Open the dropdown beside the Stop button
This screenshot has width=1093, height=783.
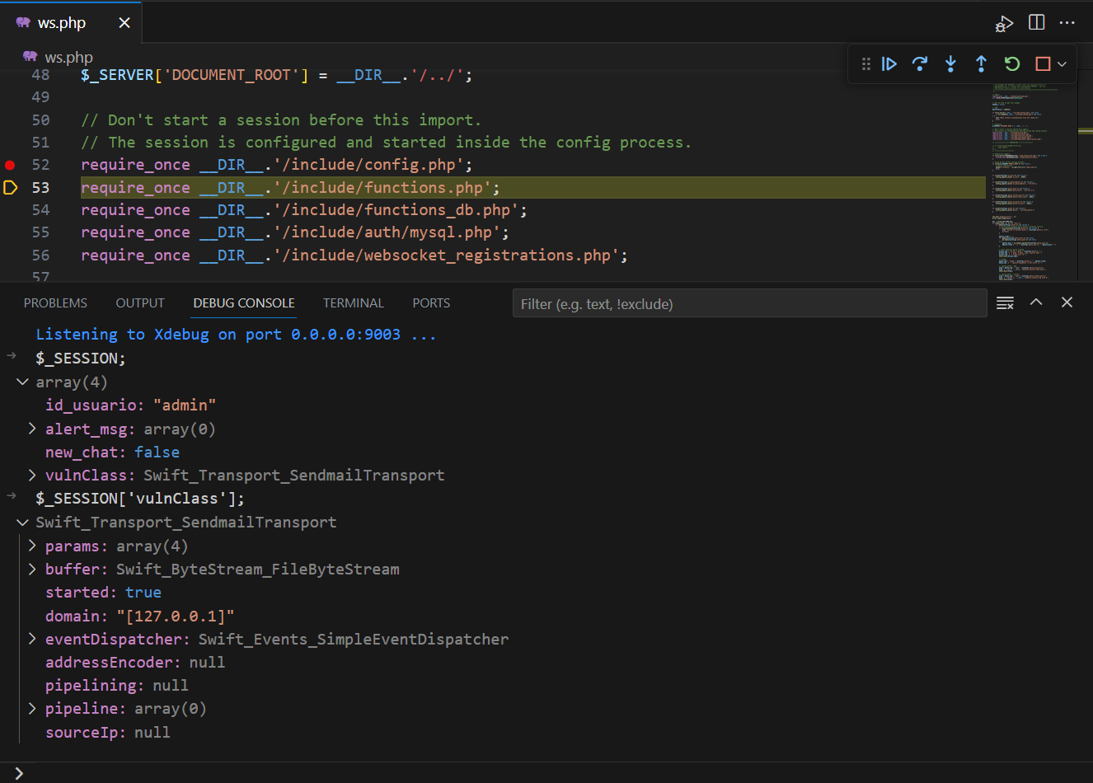click(x=1062, y=63)
